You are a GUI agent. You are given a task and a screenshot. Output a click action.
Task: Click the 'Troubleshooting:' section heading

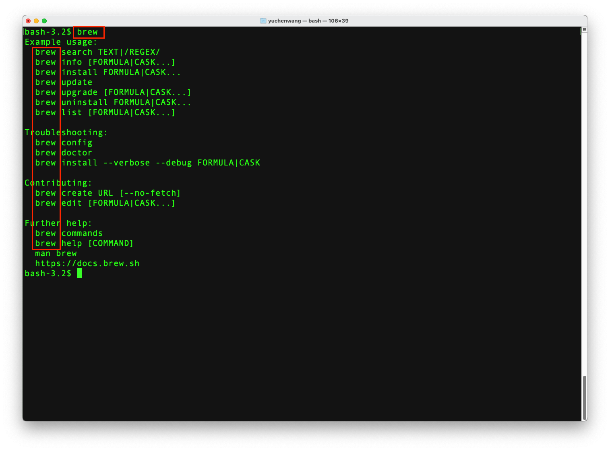[66, 132]
